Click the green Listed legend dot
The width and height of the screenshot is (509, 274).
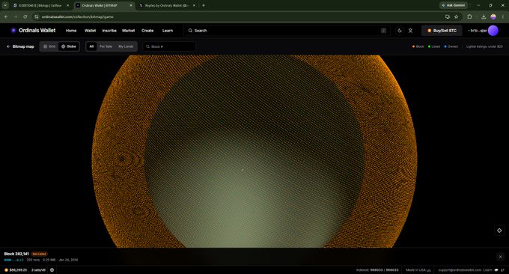[x=429, y=46]
